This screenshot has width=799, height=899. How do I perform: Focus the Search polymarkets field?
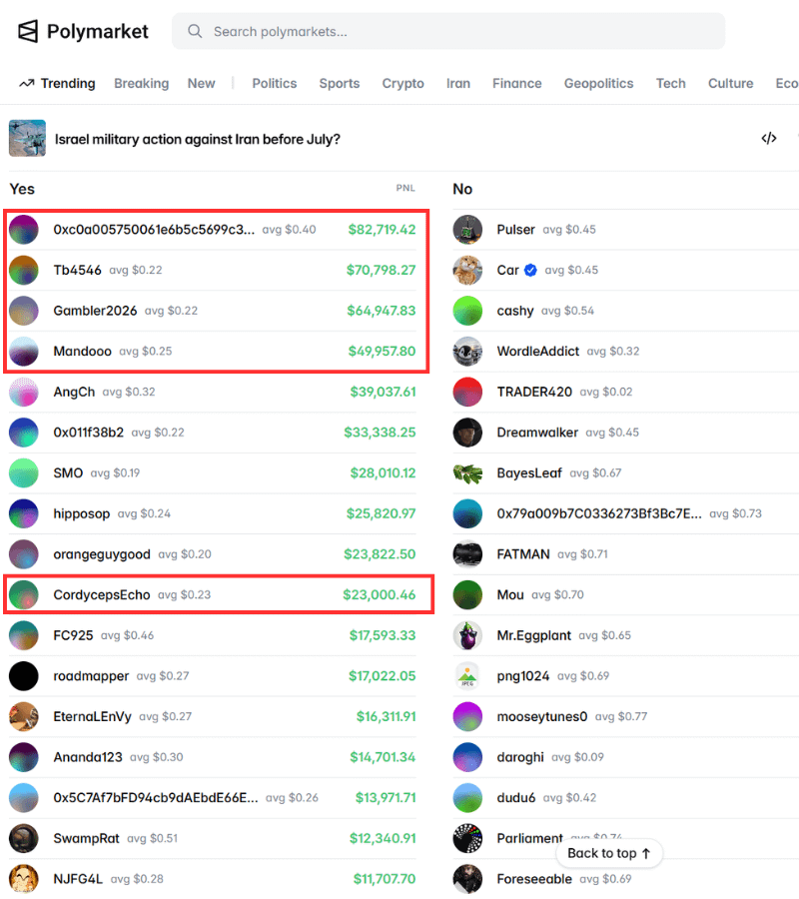click(x=448, y=31)
